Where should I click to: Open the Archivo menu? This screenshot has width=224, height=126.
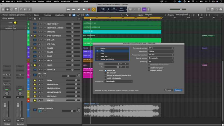[x=20, y=1]
